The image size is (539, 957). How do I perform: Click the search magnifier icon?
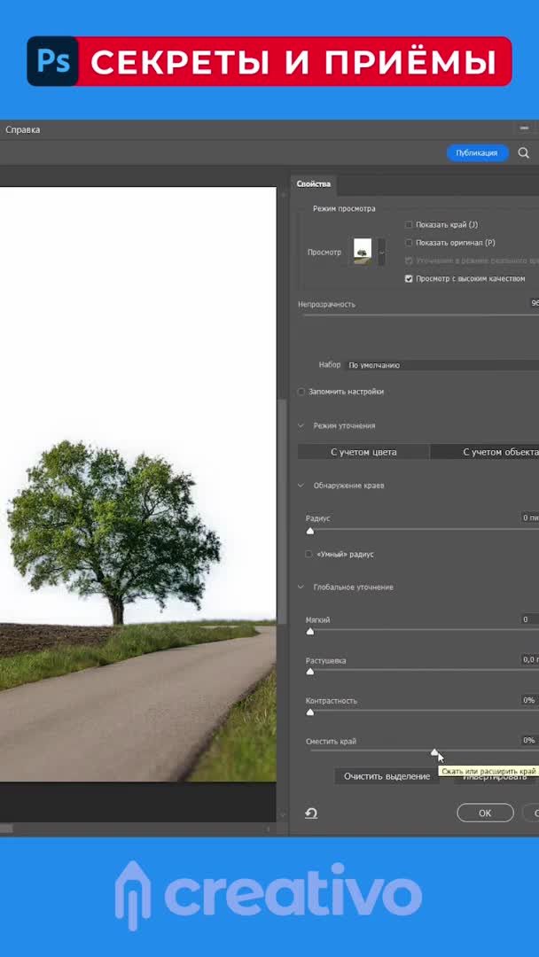524,153
